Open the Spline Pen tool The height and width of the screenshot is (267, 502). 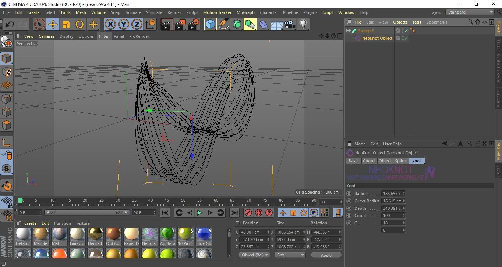(x=224, y=25)
